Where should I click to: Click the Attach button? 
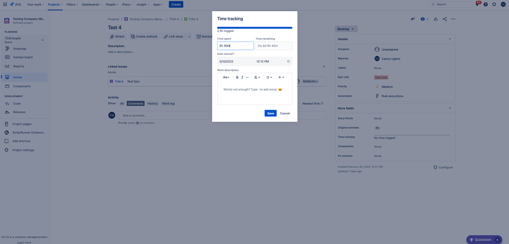coord(117,37)
